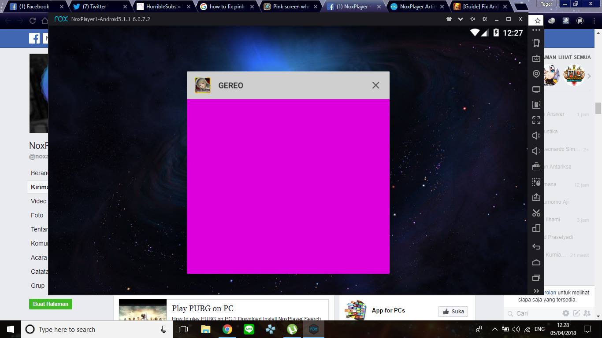Open the Nox macro recorder
Viewport: 602px width, 338px height.
(536, 182)
